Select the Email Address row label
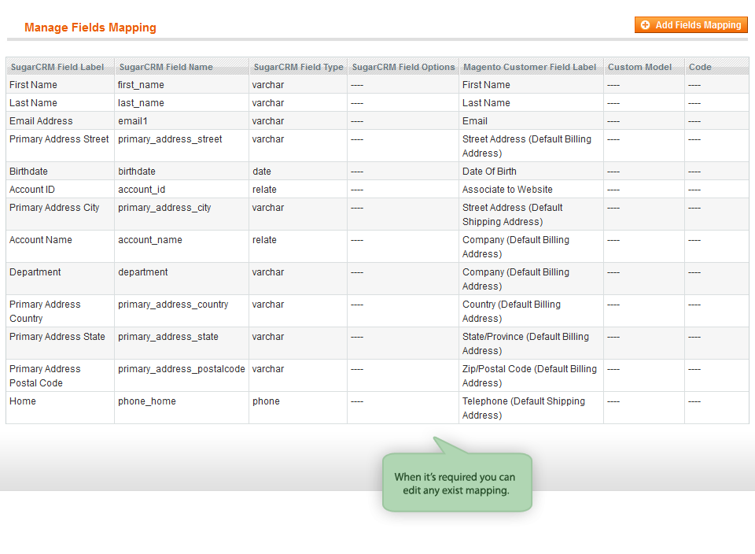The width and height of the screenshot is (755, 554). [41, 121]
